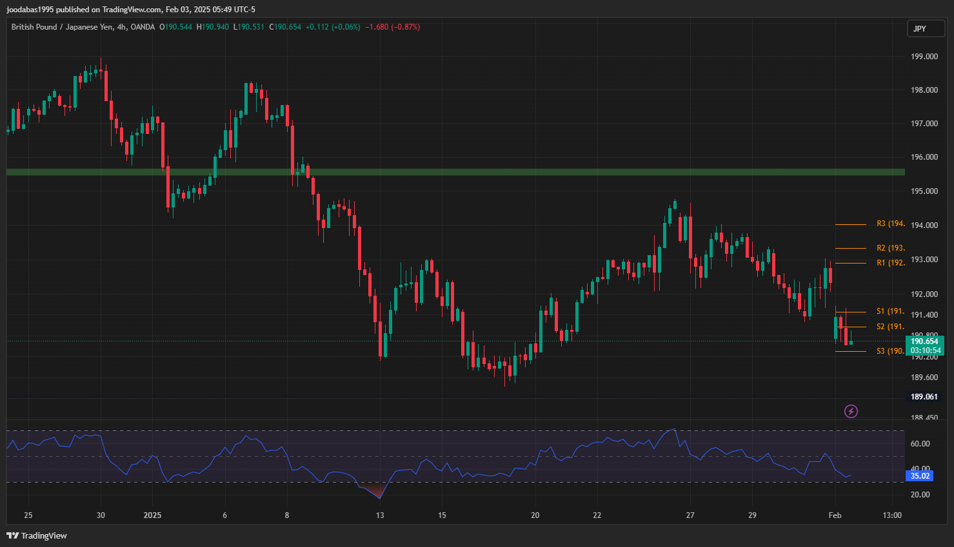This screenshot has width=954, height=547.
Task: Click the S2 pivot level label
Action: coord(891,327)
